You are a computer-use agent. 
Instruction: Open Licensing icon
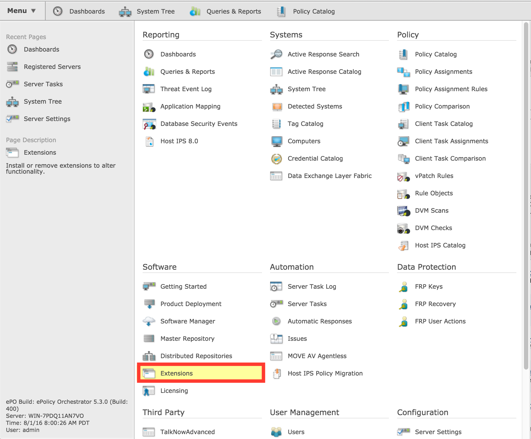149,391
